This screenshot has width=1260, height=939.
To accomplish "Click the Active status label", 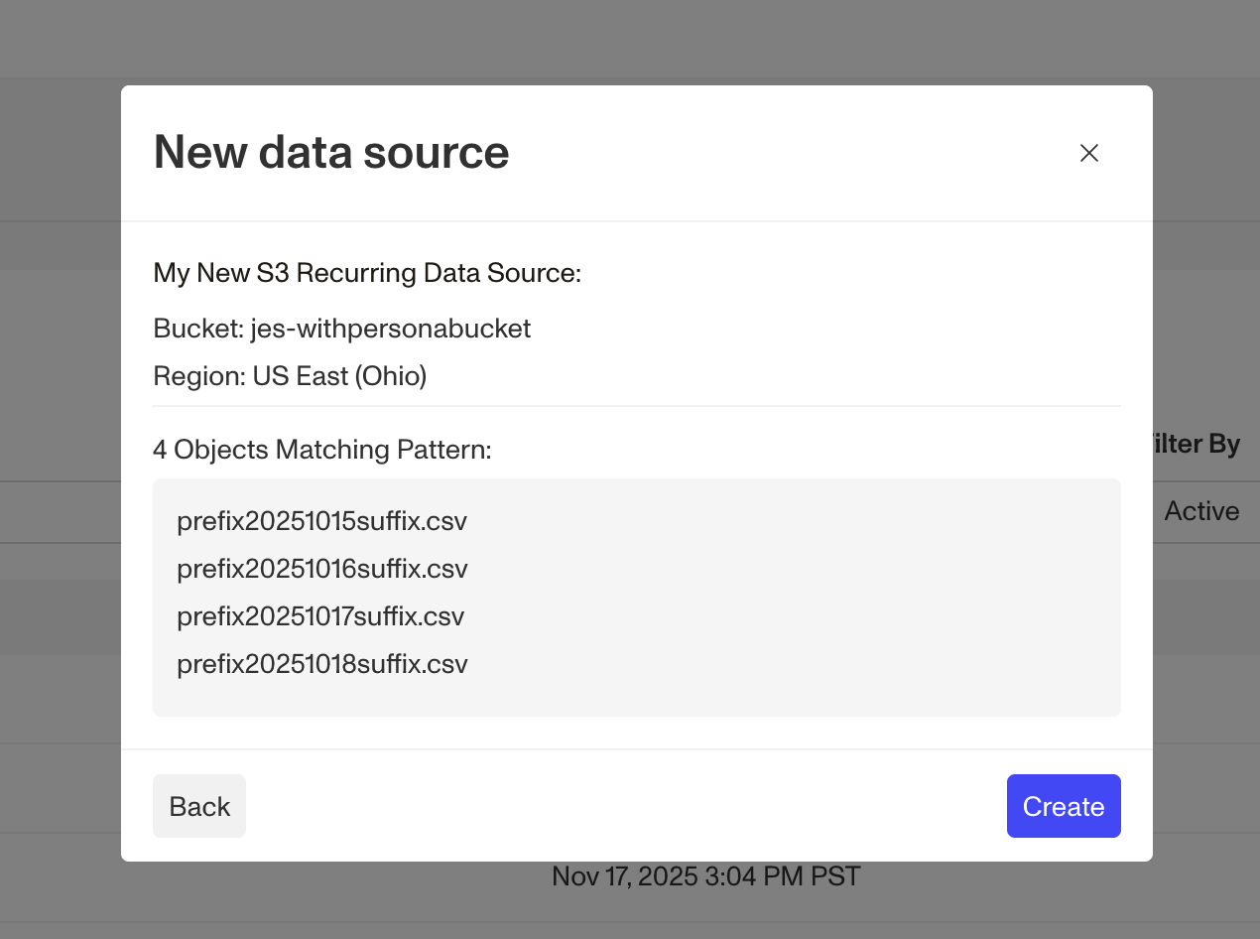I will [1201, 510].
